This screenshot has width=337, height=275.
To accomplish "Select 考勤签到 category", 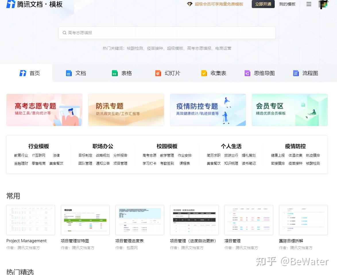I will 167,164.
